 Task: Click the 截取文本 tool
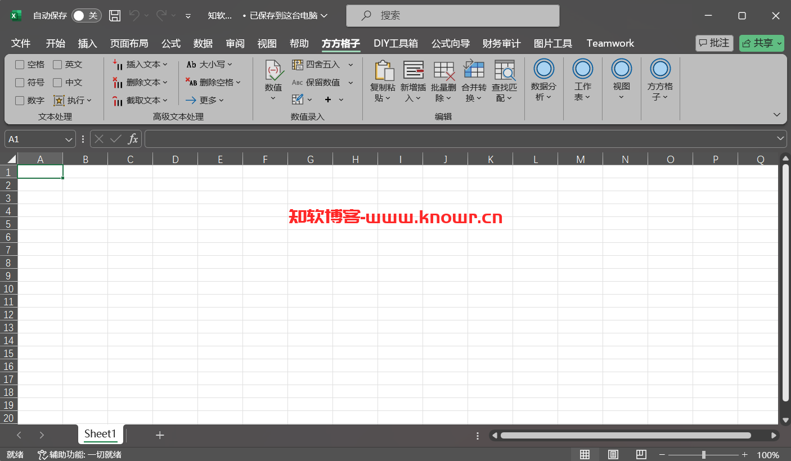[140, 101]
